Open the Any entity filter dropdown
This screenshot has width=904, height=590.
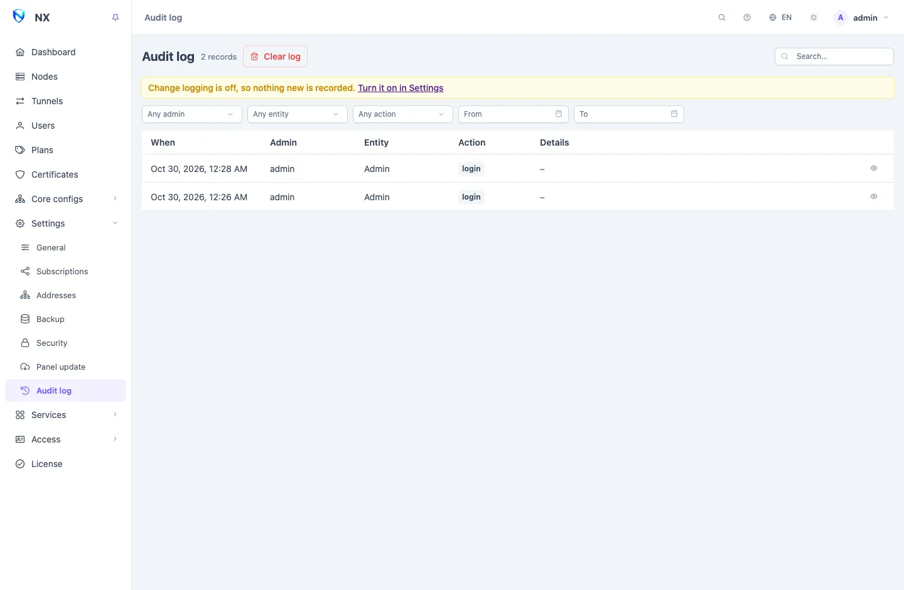coord(298,114)
